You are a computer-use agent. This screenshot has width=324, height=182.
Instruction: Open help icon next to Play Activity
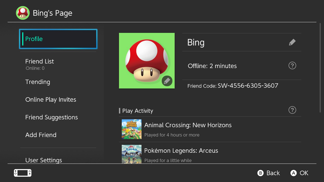coord(292,110)
